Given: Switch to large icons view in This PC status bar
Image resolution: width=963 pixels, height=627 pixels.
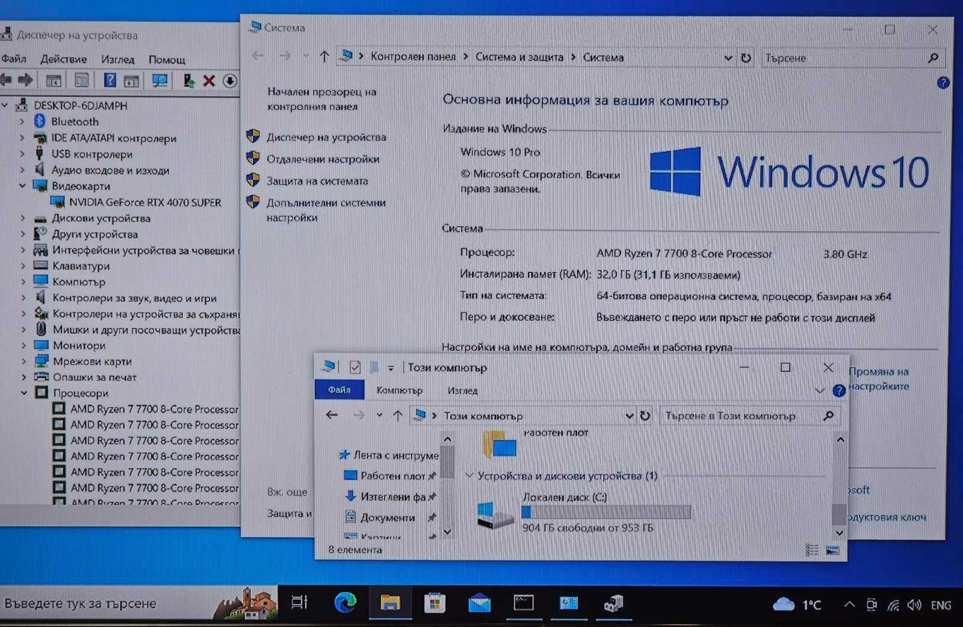Looking at the screenshot, I should pyautogui.click(x=832, y=550).
